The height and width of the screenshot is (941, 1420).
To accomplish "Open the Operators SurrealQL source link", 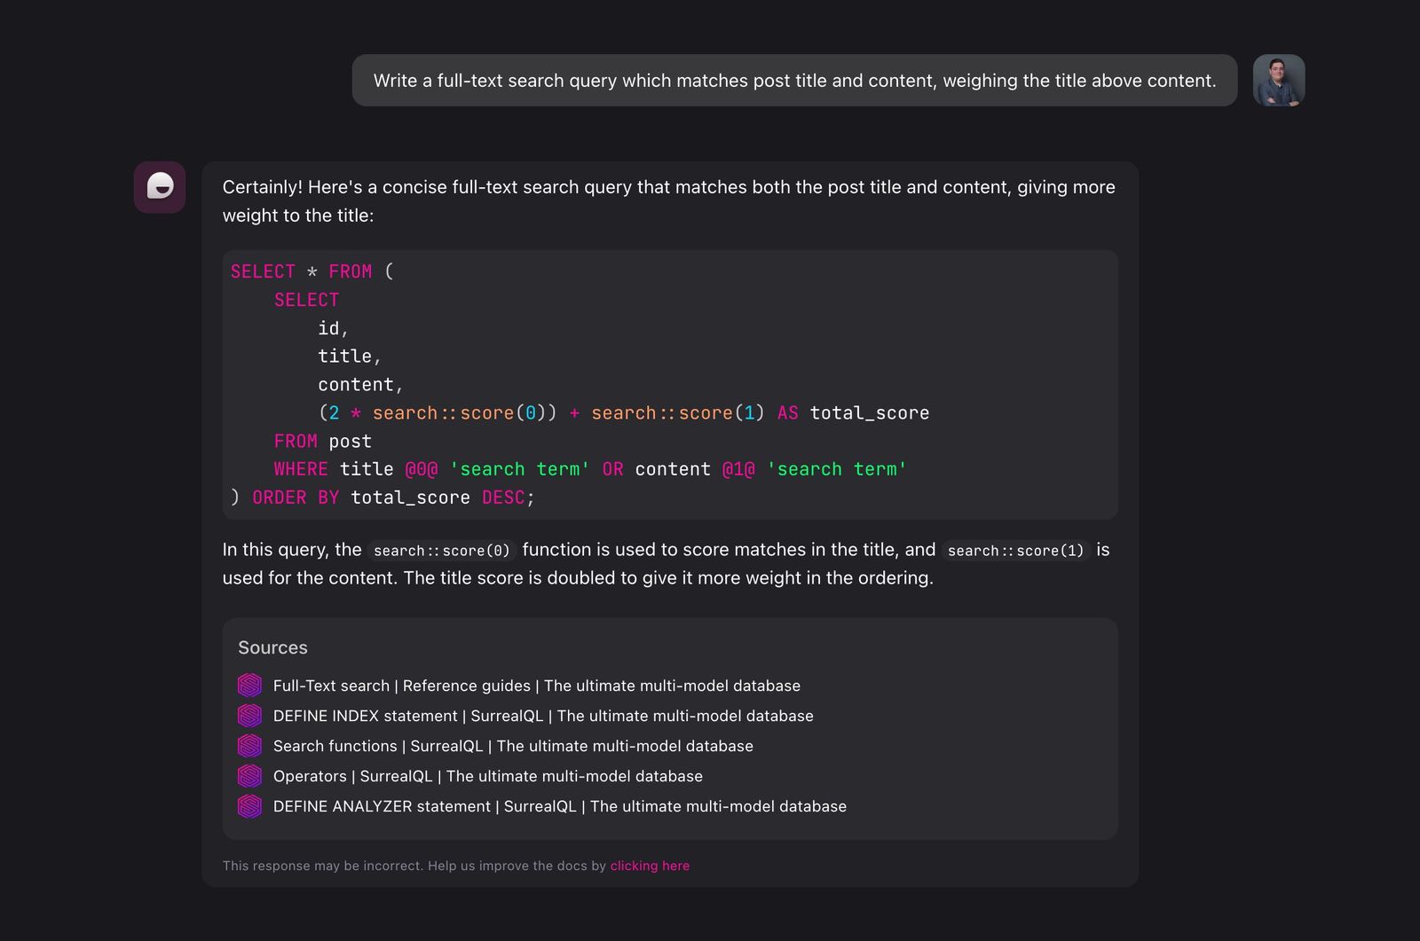I will pyautogui.click(x=487, y=775).
